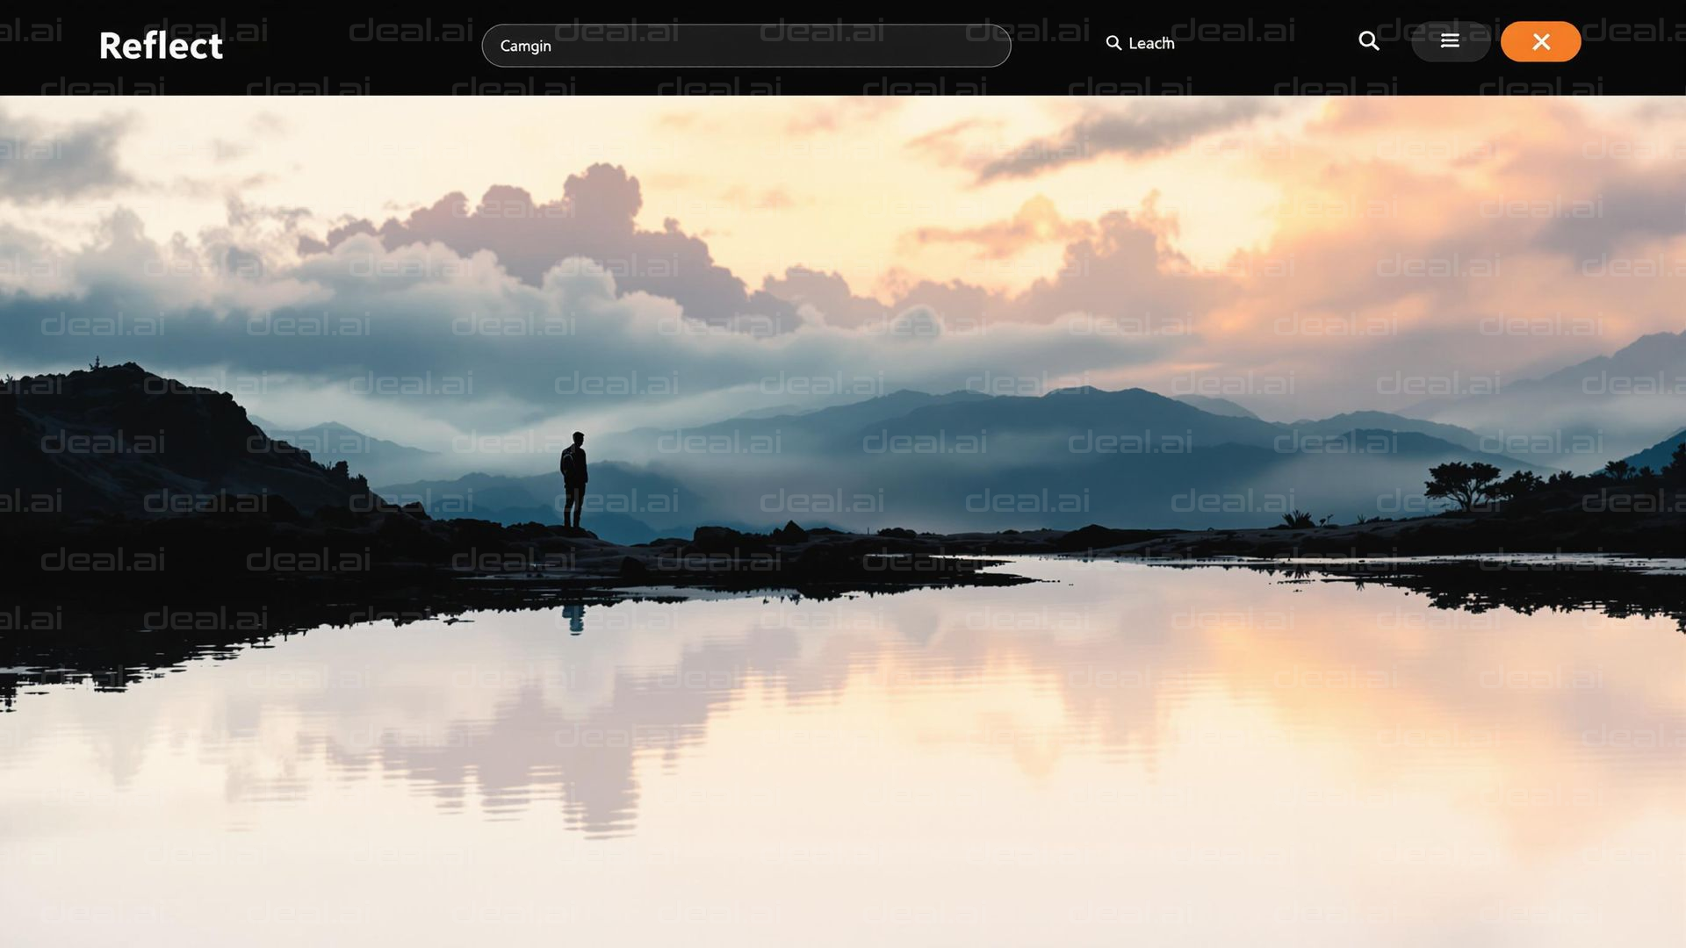Click the small shrubs left of the tree
Image resolution: width=1686 pixels, height=948 pixels.
tap(1300, 518)
